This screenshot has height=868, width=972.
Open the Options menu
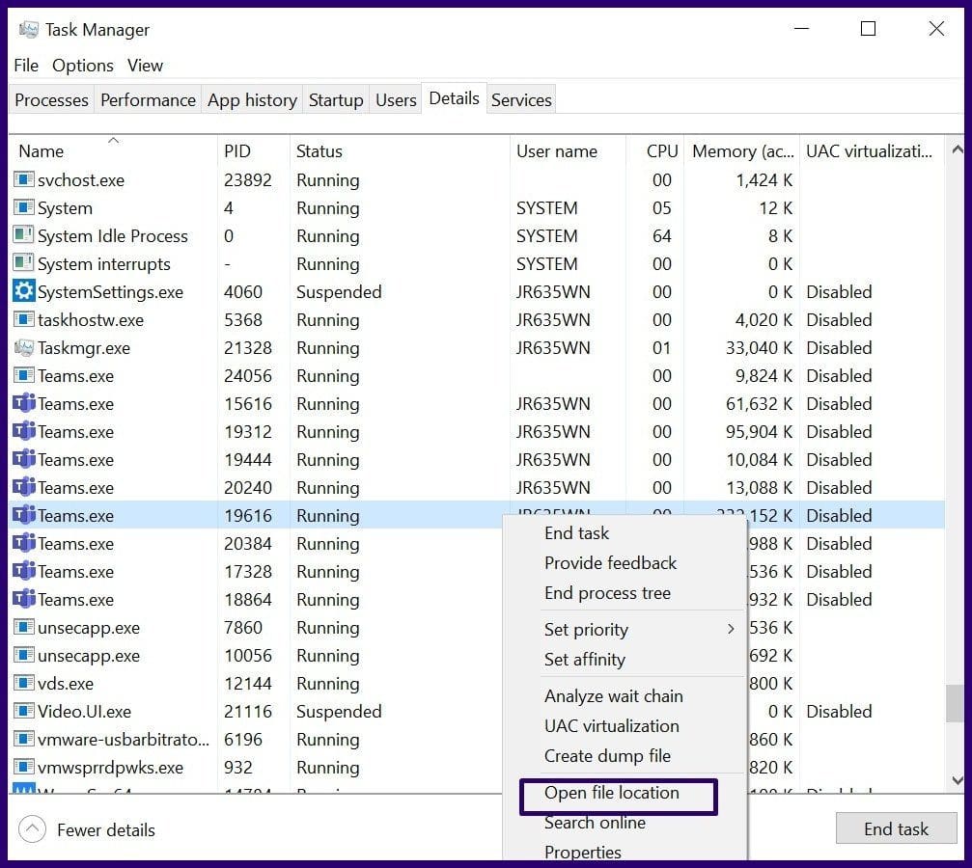82,65
